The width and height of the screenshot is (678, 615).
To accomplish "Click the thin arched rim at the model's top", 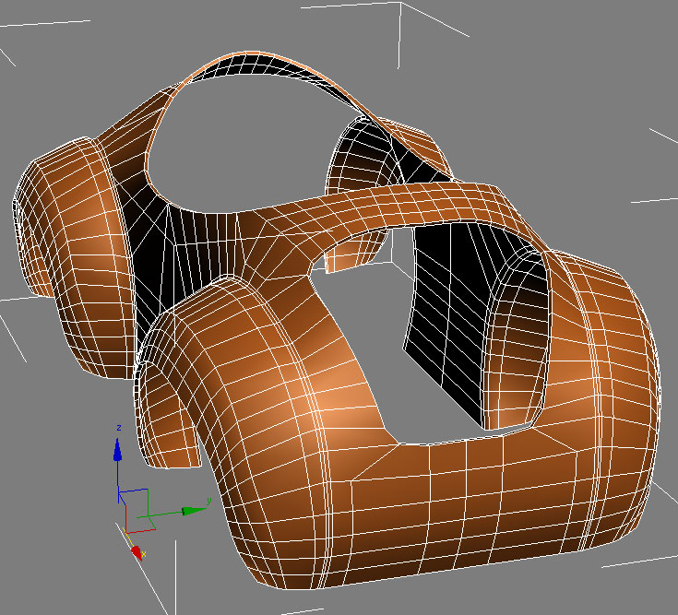I will [277, 55].
